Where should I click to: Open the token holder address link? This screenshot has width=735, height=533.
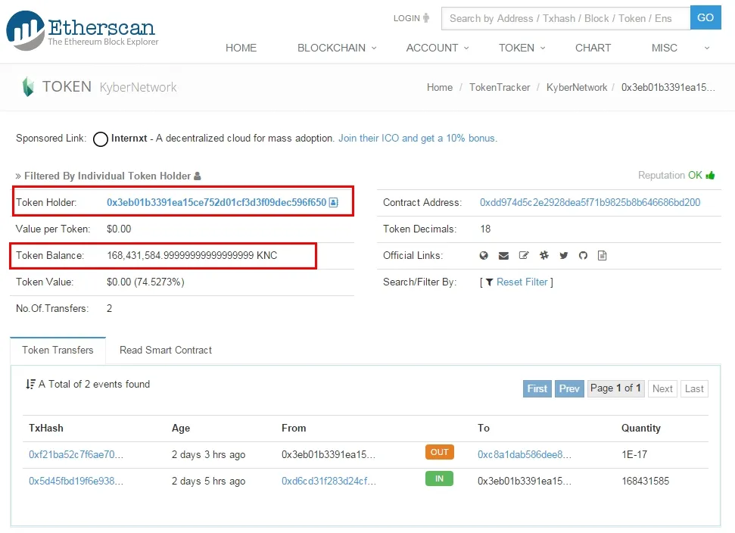click(x=216, y=202)
